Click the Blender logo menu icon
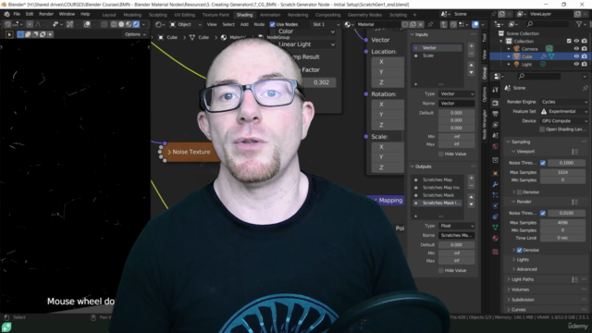Screen dimensions: 592x333 coord(6,14)
